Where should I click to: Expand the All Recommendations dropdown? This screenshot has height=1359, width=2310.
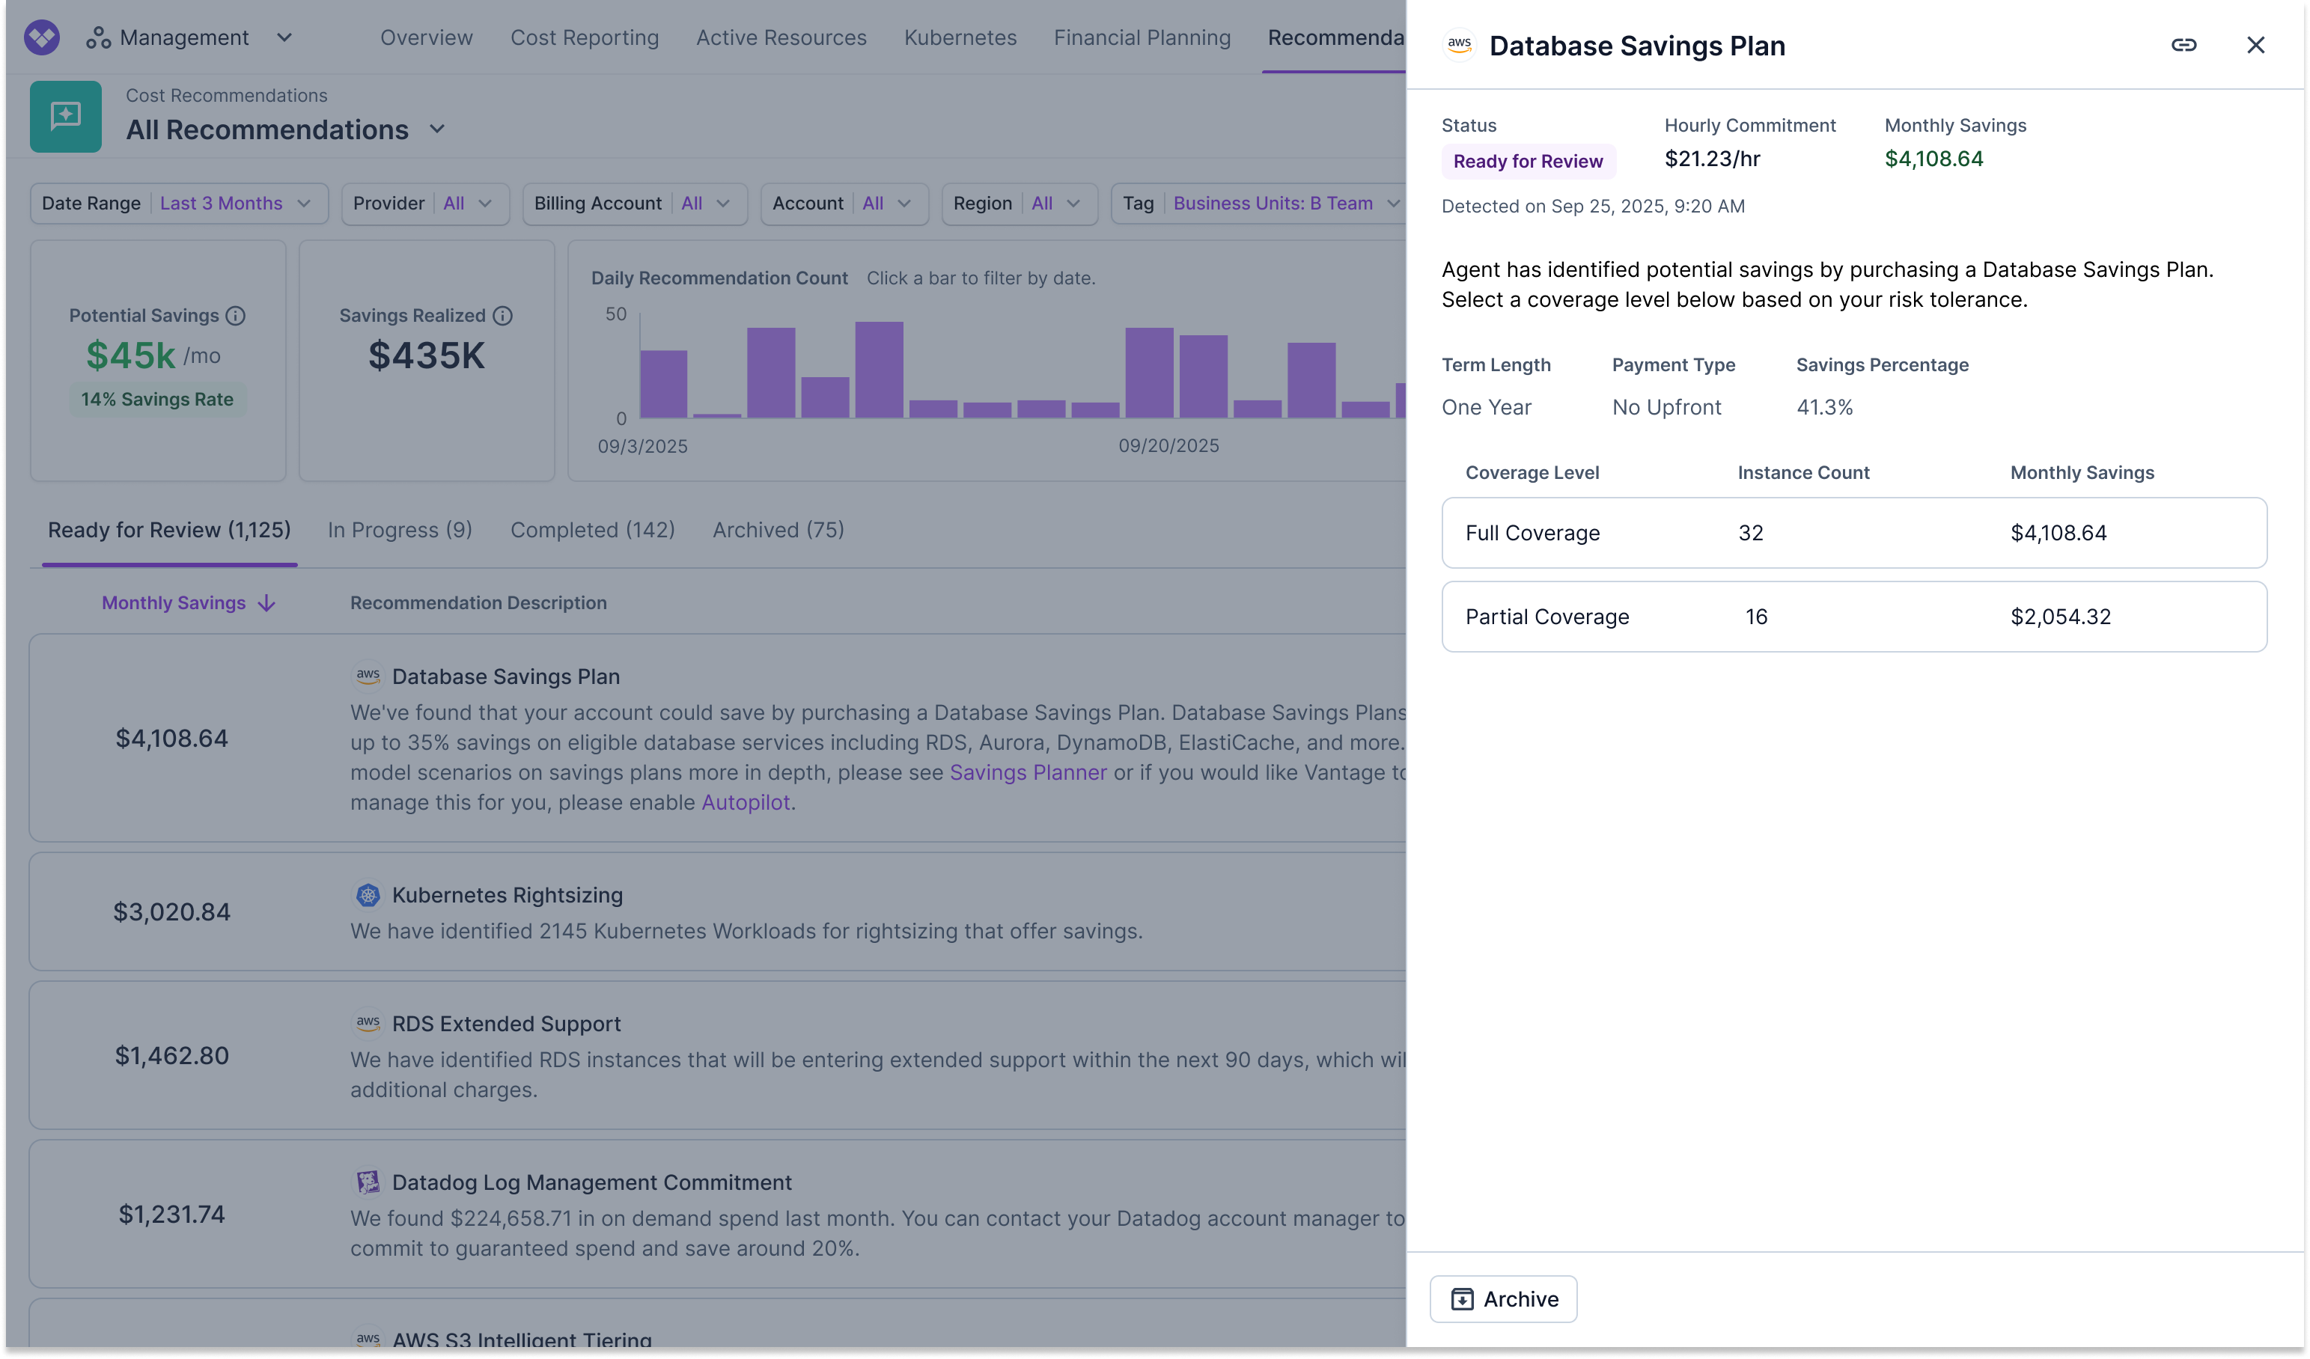tap(437, 129)
